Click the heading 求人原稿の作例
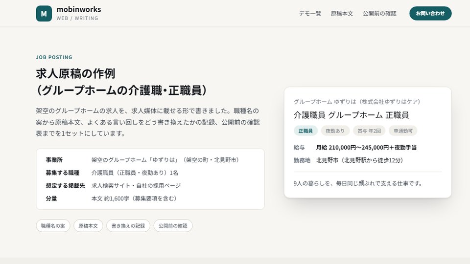 pyautogui.click(x=75, y=74)
